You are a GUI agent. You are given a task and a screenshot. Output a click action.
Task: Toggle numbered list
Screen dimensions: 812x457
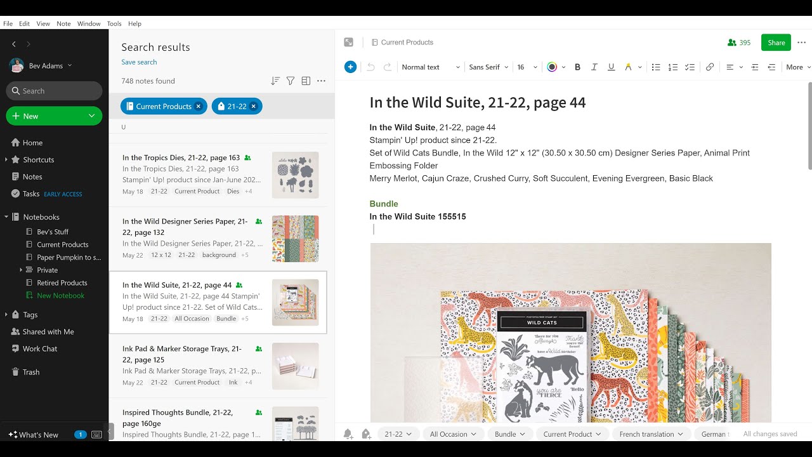673,67
